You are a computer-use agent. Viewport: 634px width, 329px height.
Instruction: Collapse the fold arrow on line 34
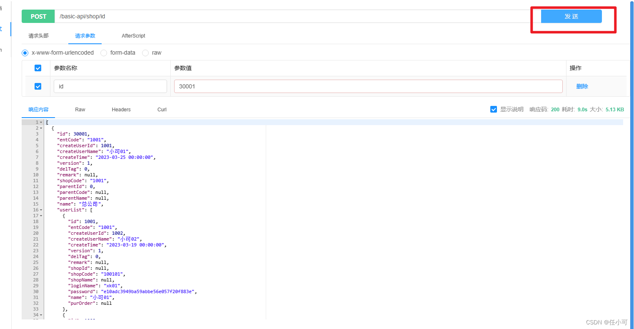click(x=41, y=315)
